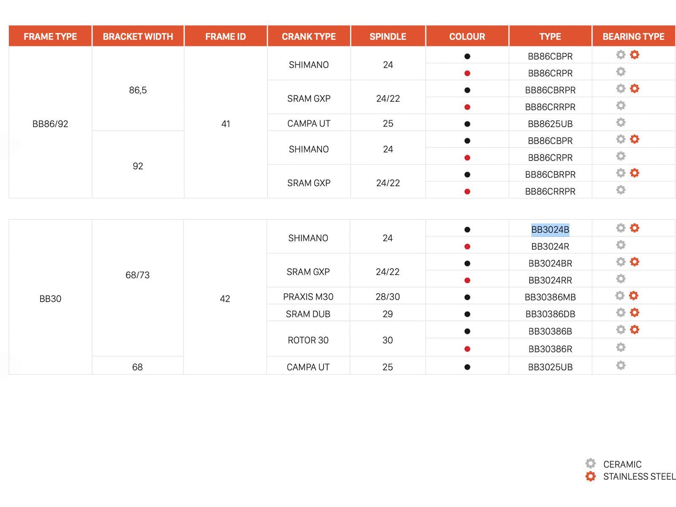The width and height of the screenshot is (676, 507).
Task: Click the gray gear in the BB8625UB row
Action: point(620,123)
